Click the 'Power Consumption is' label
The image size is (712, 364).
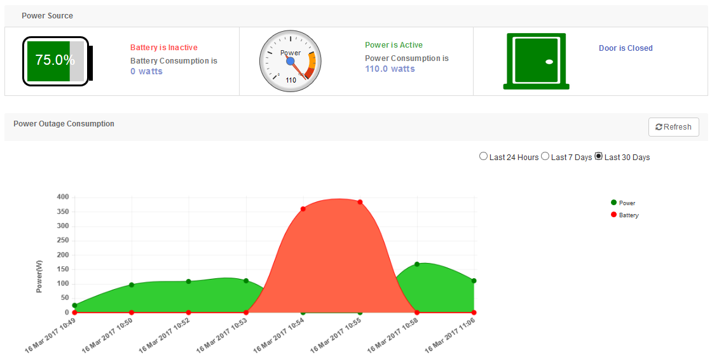407,58
